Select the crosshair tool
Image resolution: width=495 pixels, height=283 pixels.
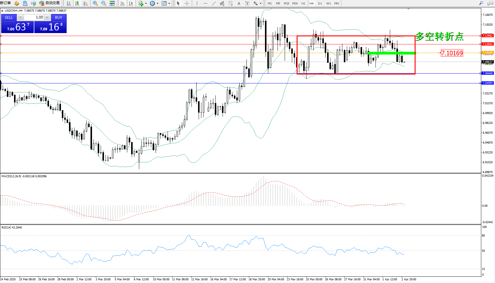[x=187, y=3]
